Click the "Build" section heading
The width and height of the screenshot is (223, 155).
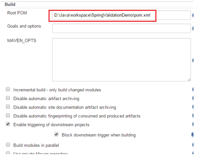pyautogui.click(x=10, y=4)
